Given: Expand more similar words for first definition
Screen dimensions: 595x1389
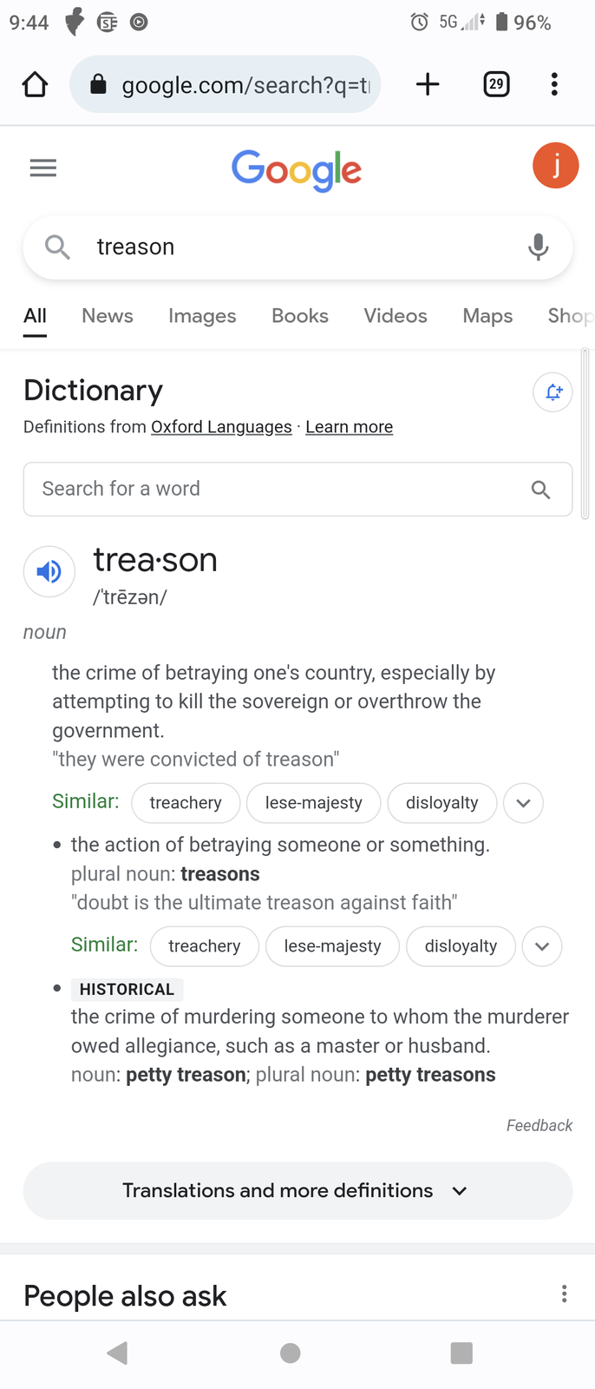Looking at the screenshot, I should [x=523, y=803].
